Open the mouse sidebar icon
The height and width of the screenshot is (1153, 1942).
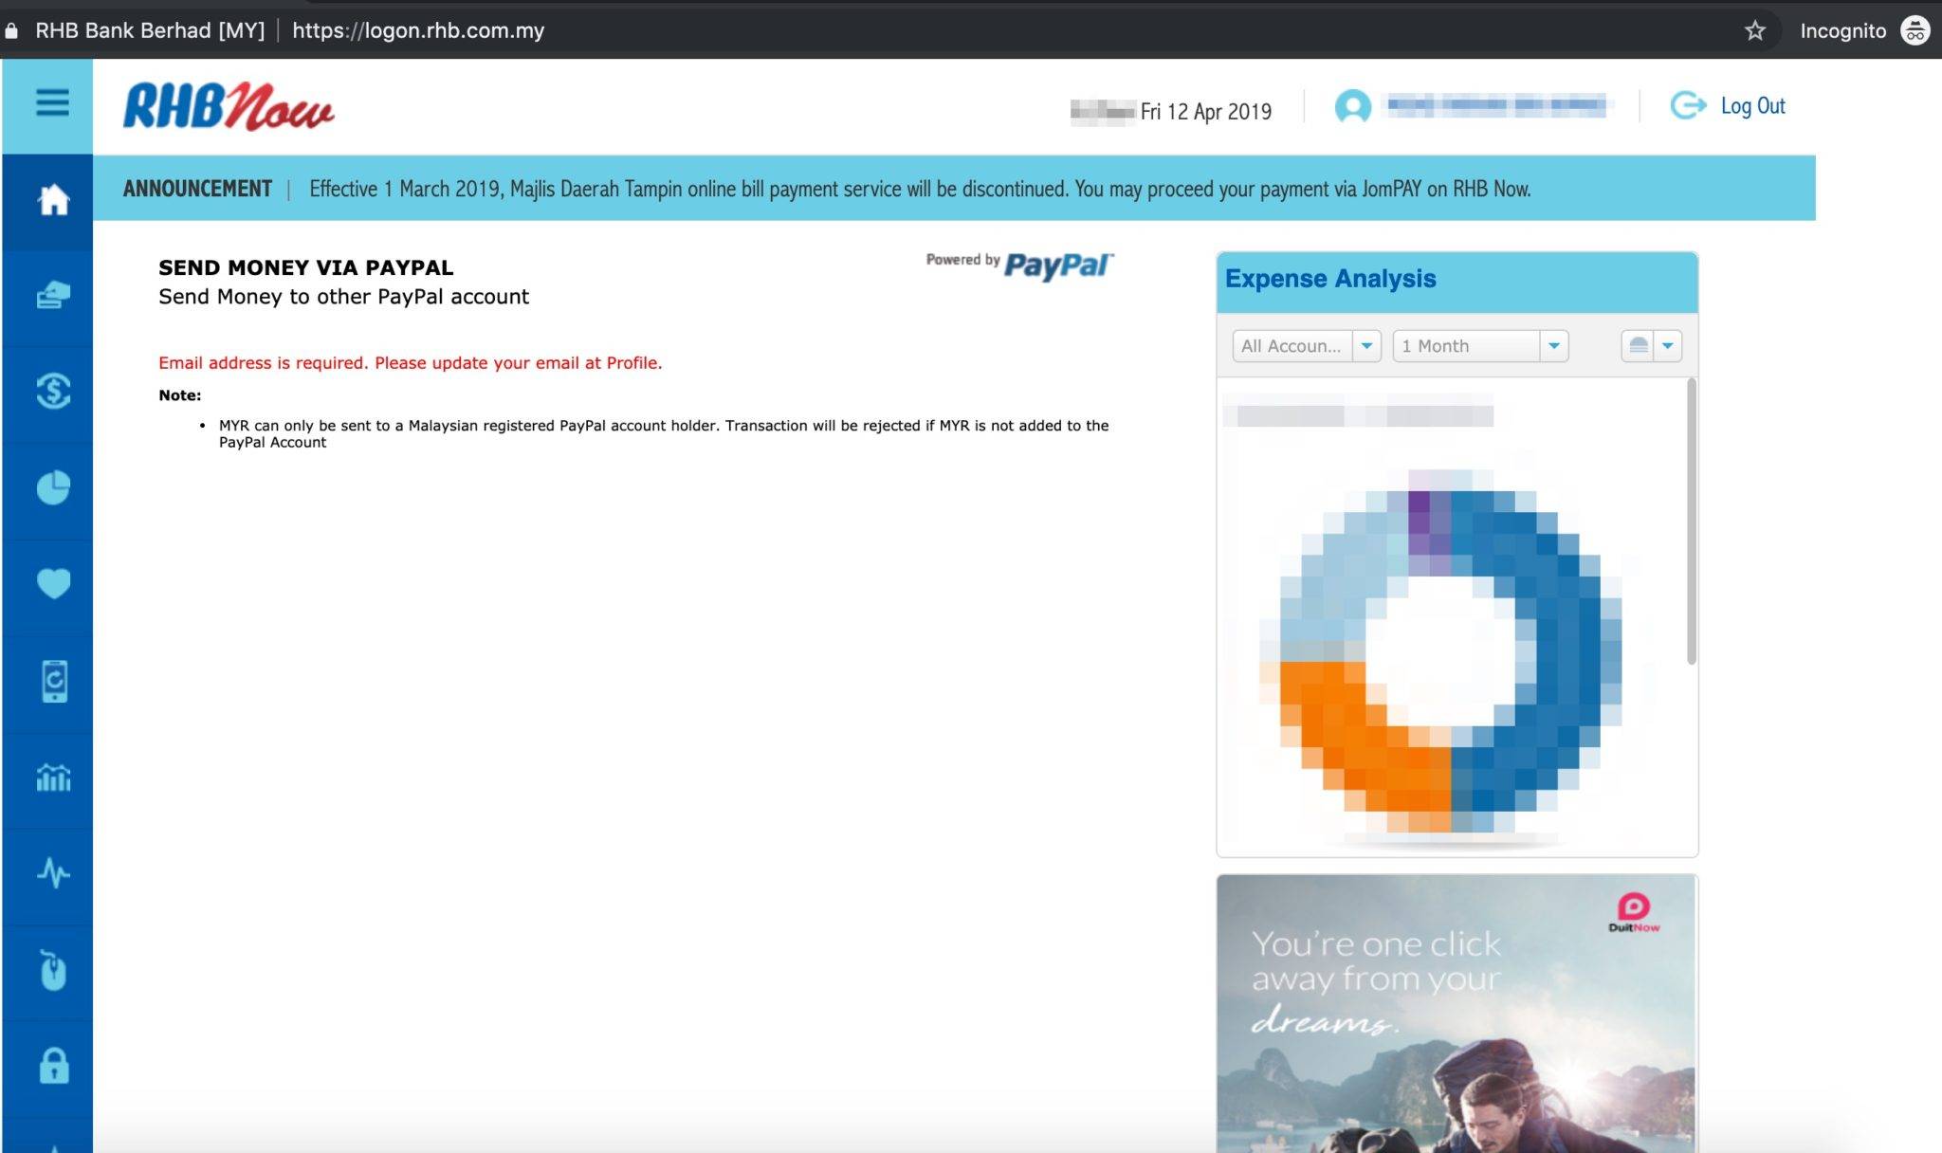pos(53,969)
